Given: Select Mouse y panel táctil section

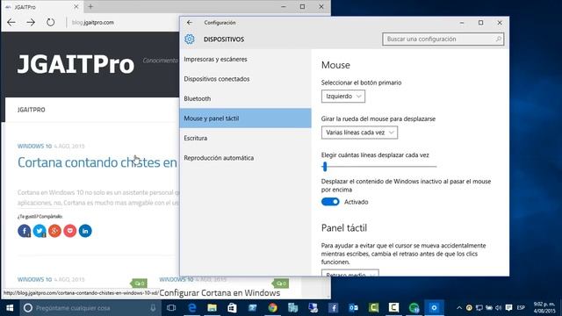Looking at the screenshot, I should tap(246, 118).
